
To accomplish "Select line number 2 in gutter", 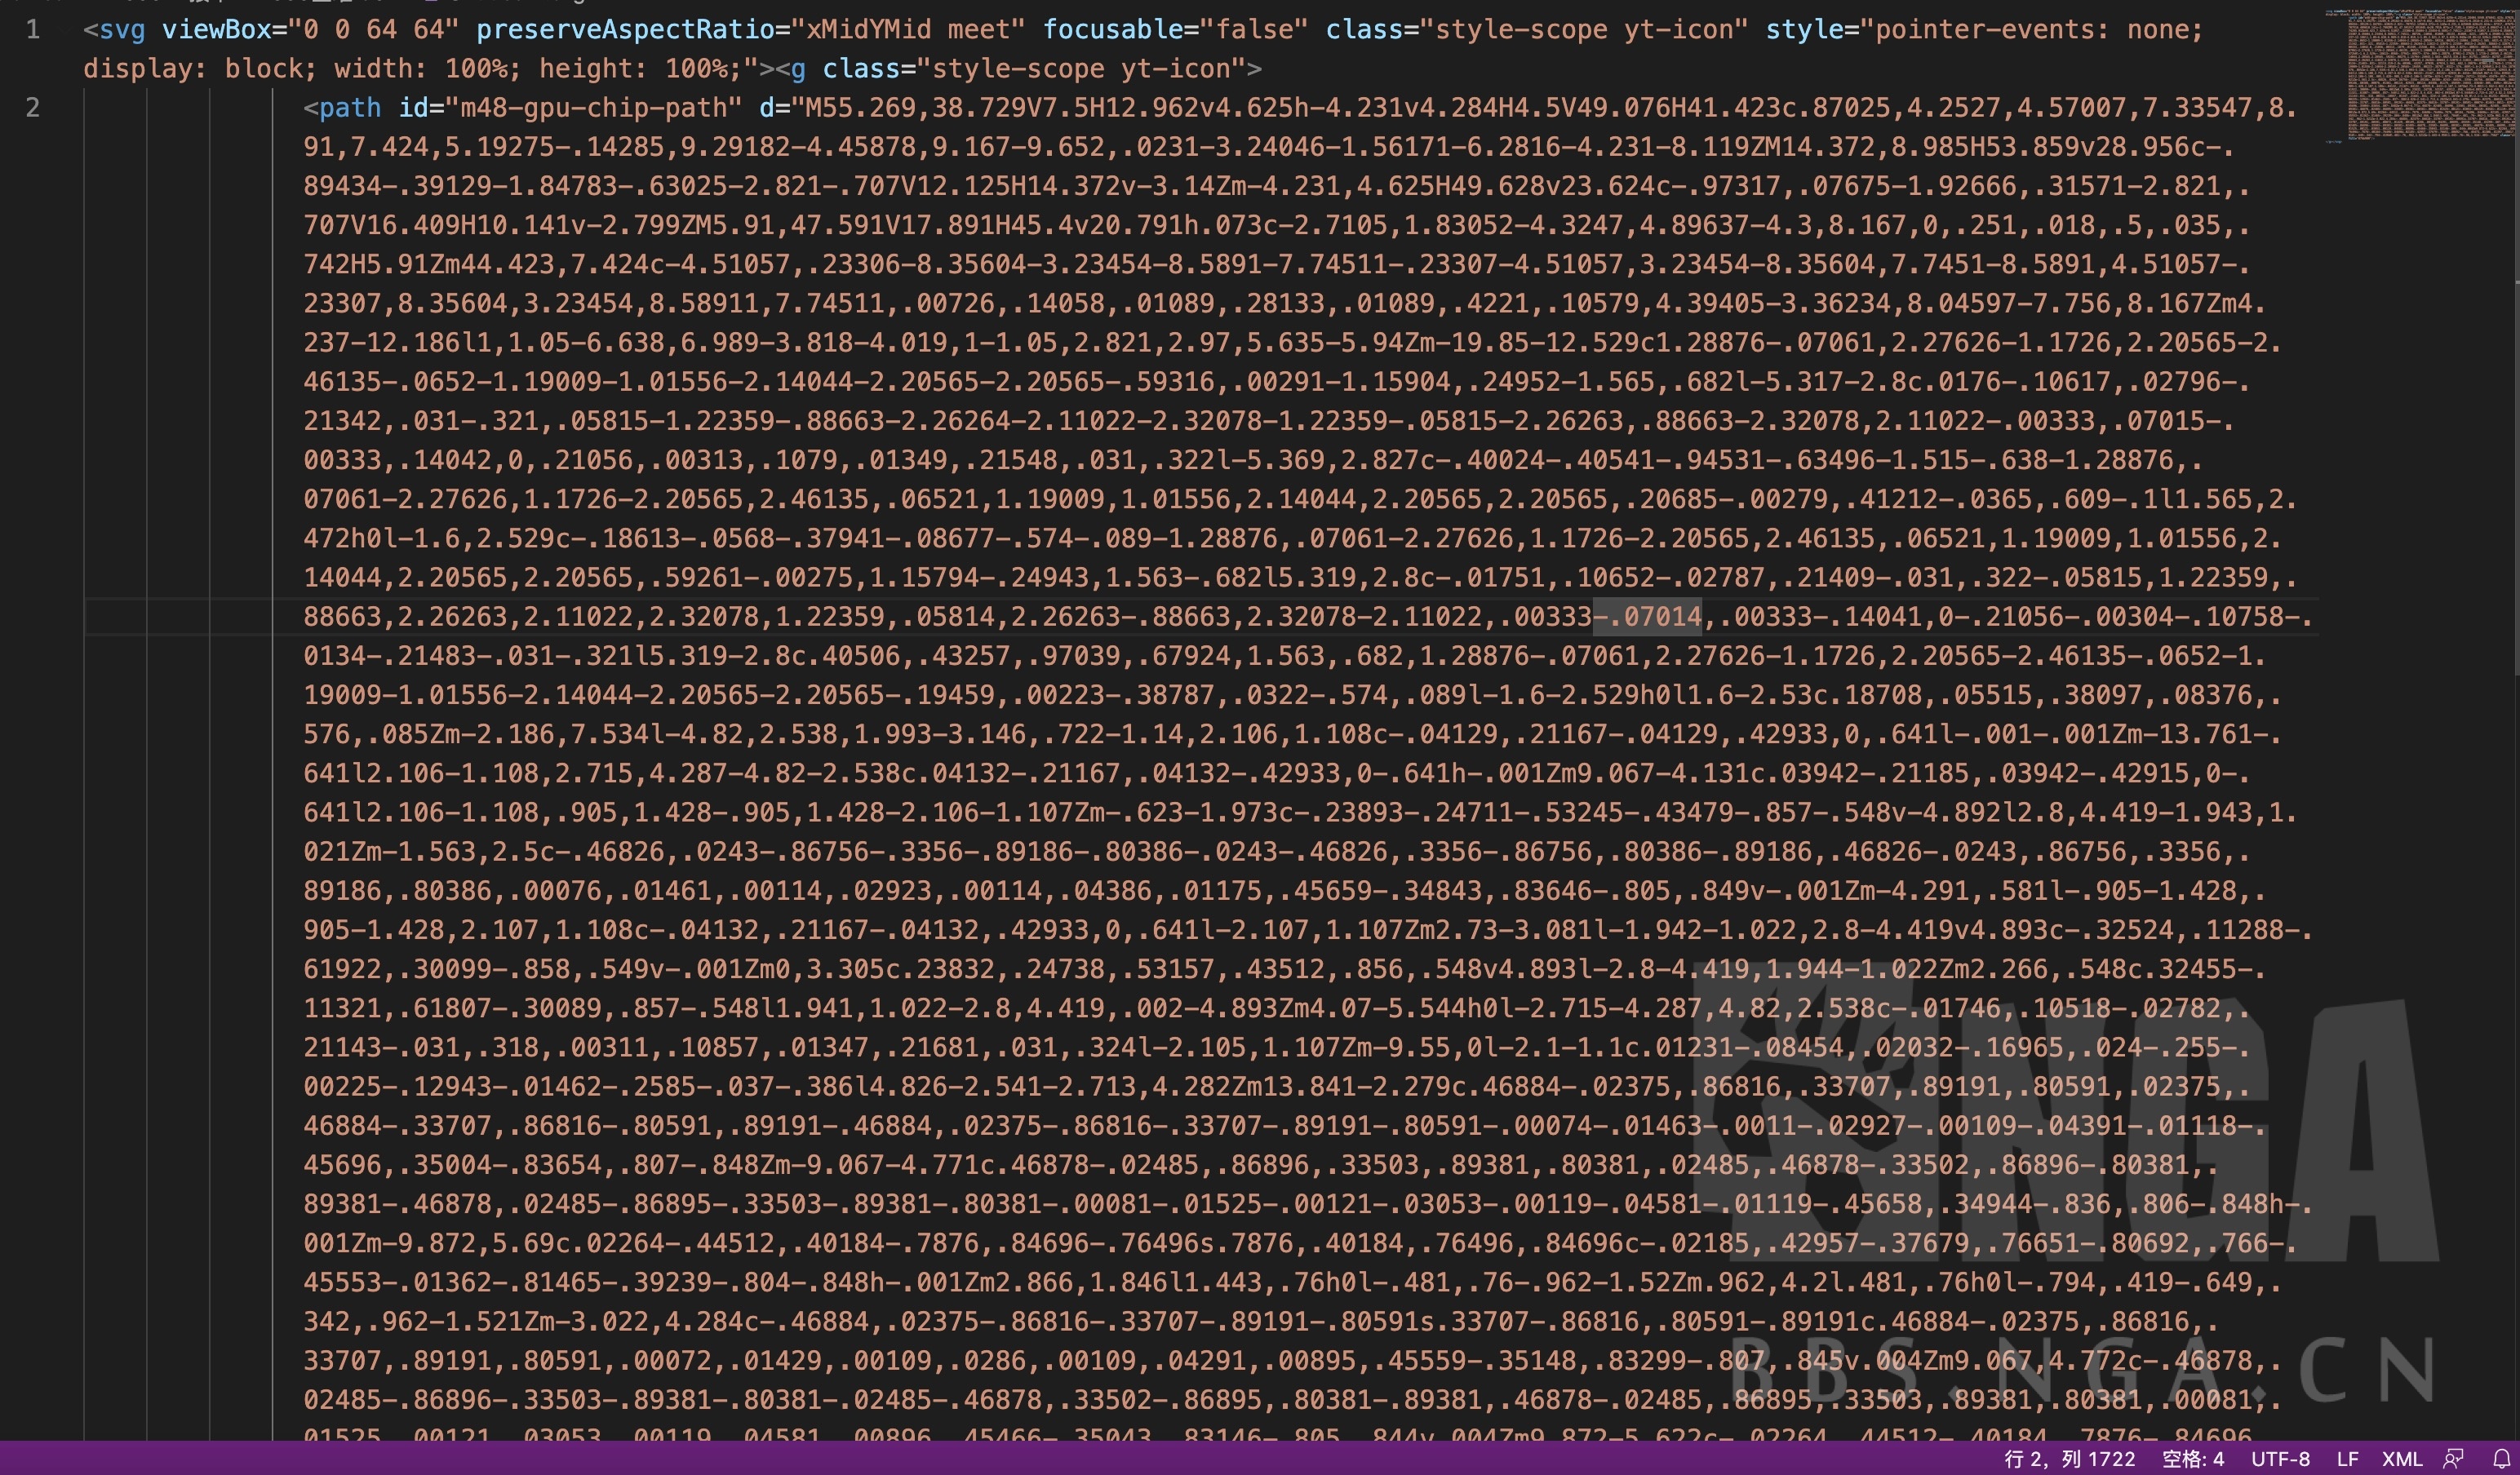I will (33, 108).
